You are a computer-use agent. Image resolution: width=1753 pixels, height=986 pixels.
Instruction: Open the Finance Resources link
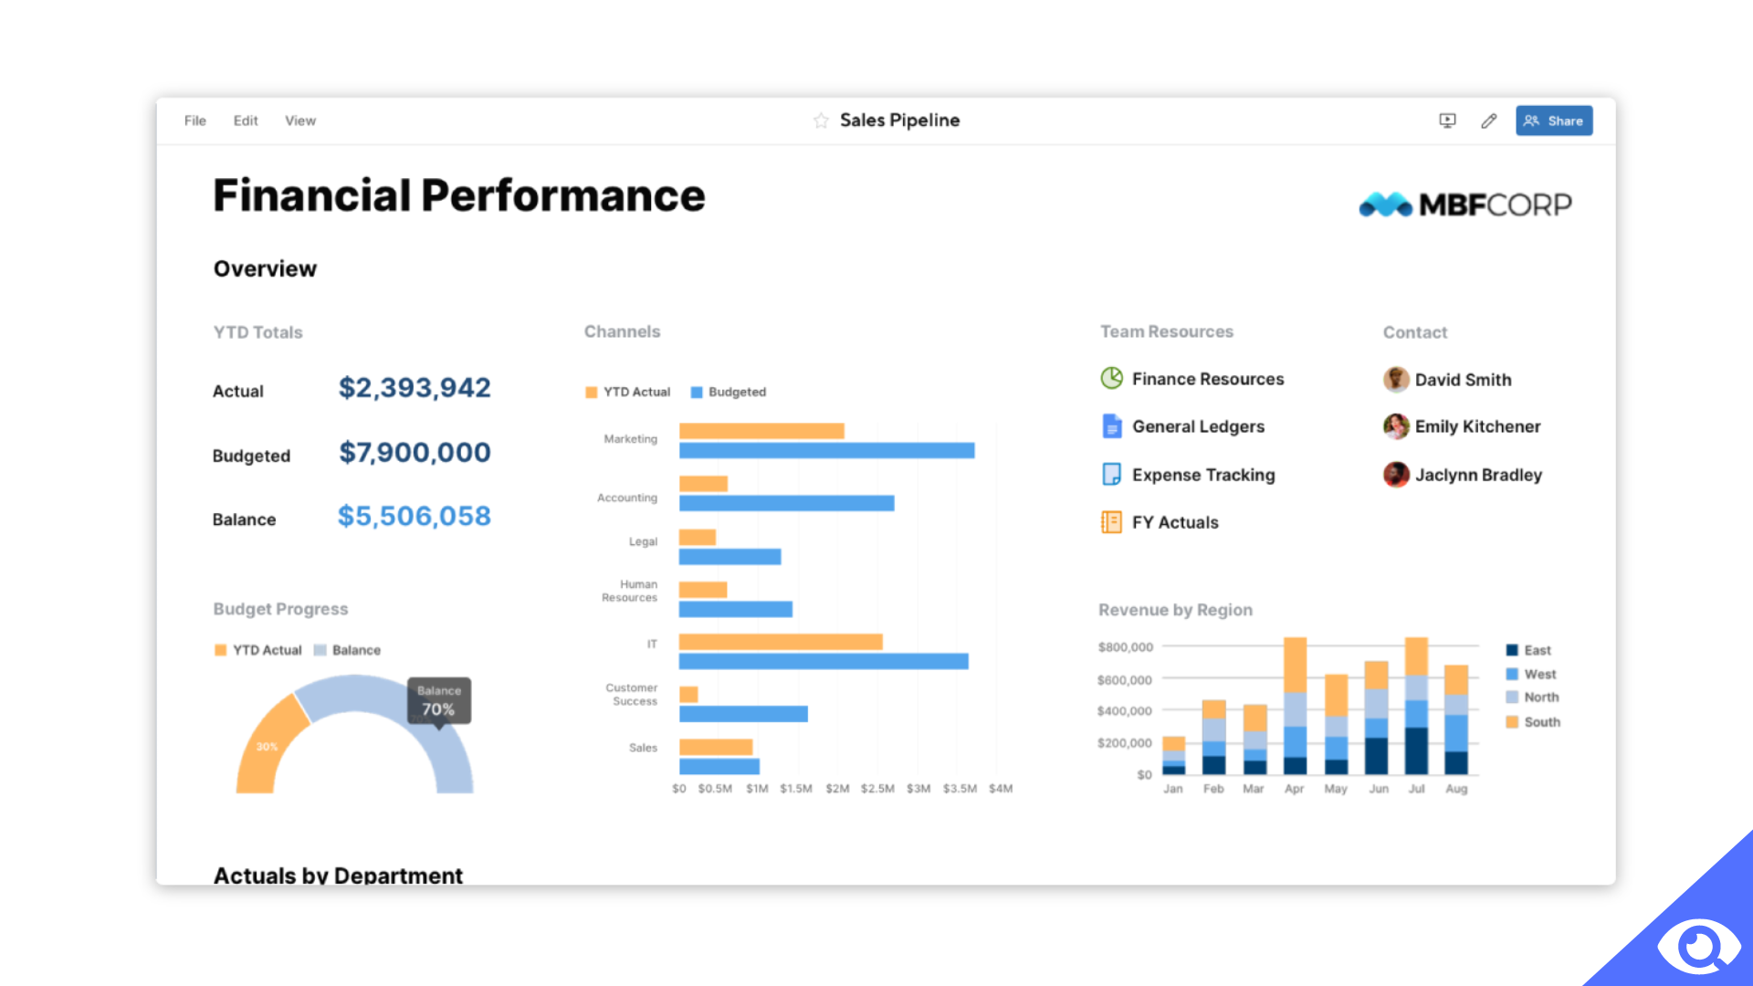pos(1208,379)
